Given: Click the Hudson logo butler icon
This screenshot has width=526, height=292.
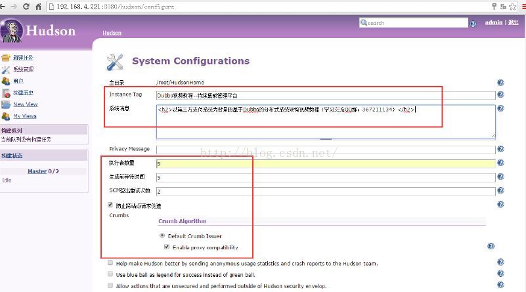Looking at the screenshot, I should pos(11,31).
